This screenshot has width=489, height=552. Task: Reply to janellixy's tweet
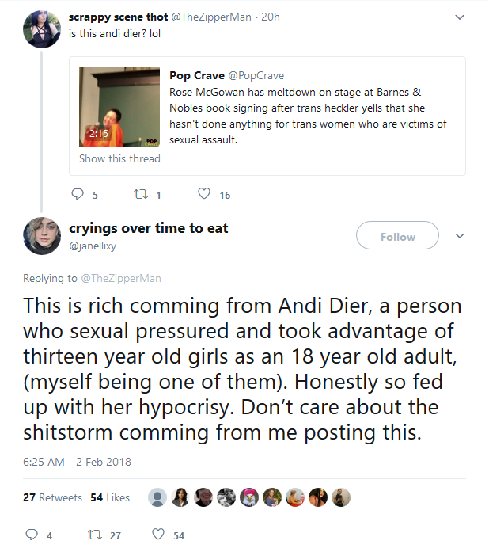click(32, 535)
